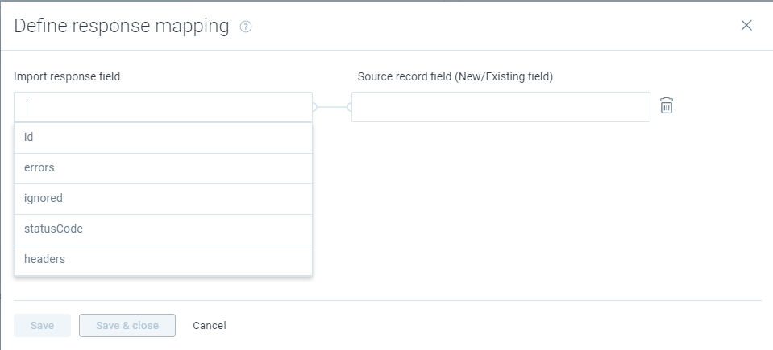Focus the Import response field input
773x350 pixels.
click(x=163, y=107)
